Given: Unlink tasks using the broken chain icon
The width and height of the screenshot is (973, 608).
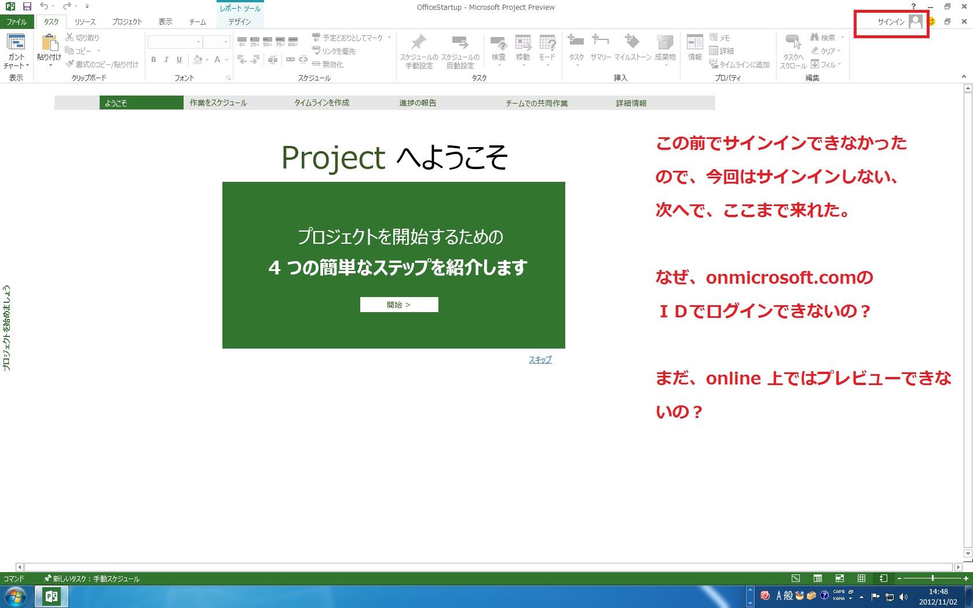Looking at the screenshot, I should coord(303,59).
